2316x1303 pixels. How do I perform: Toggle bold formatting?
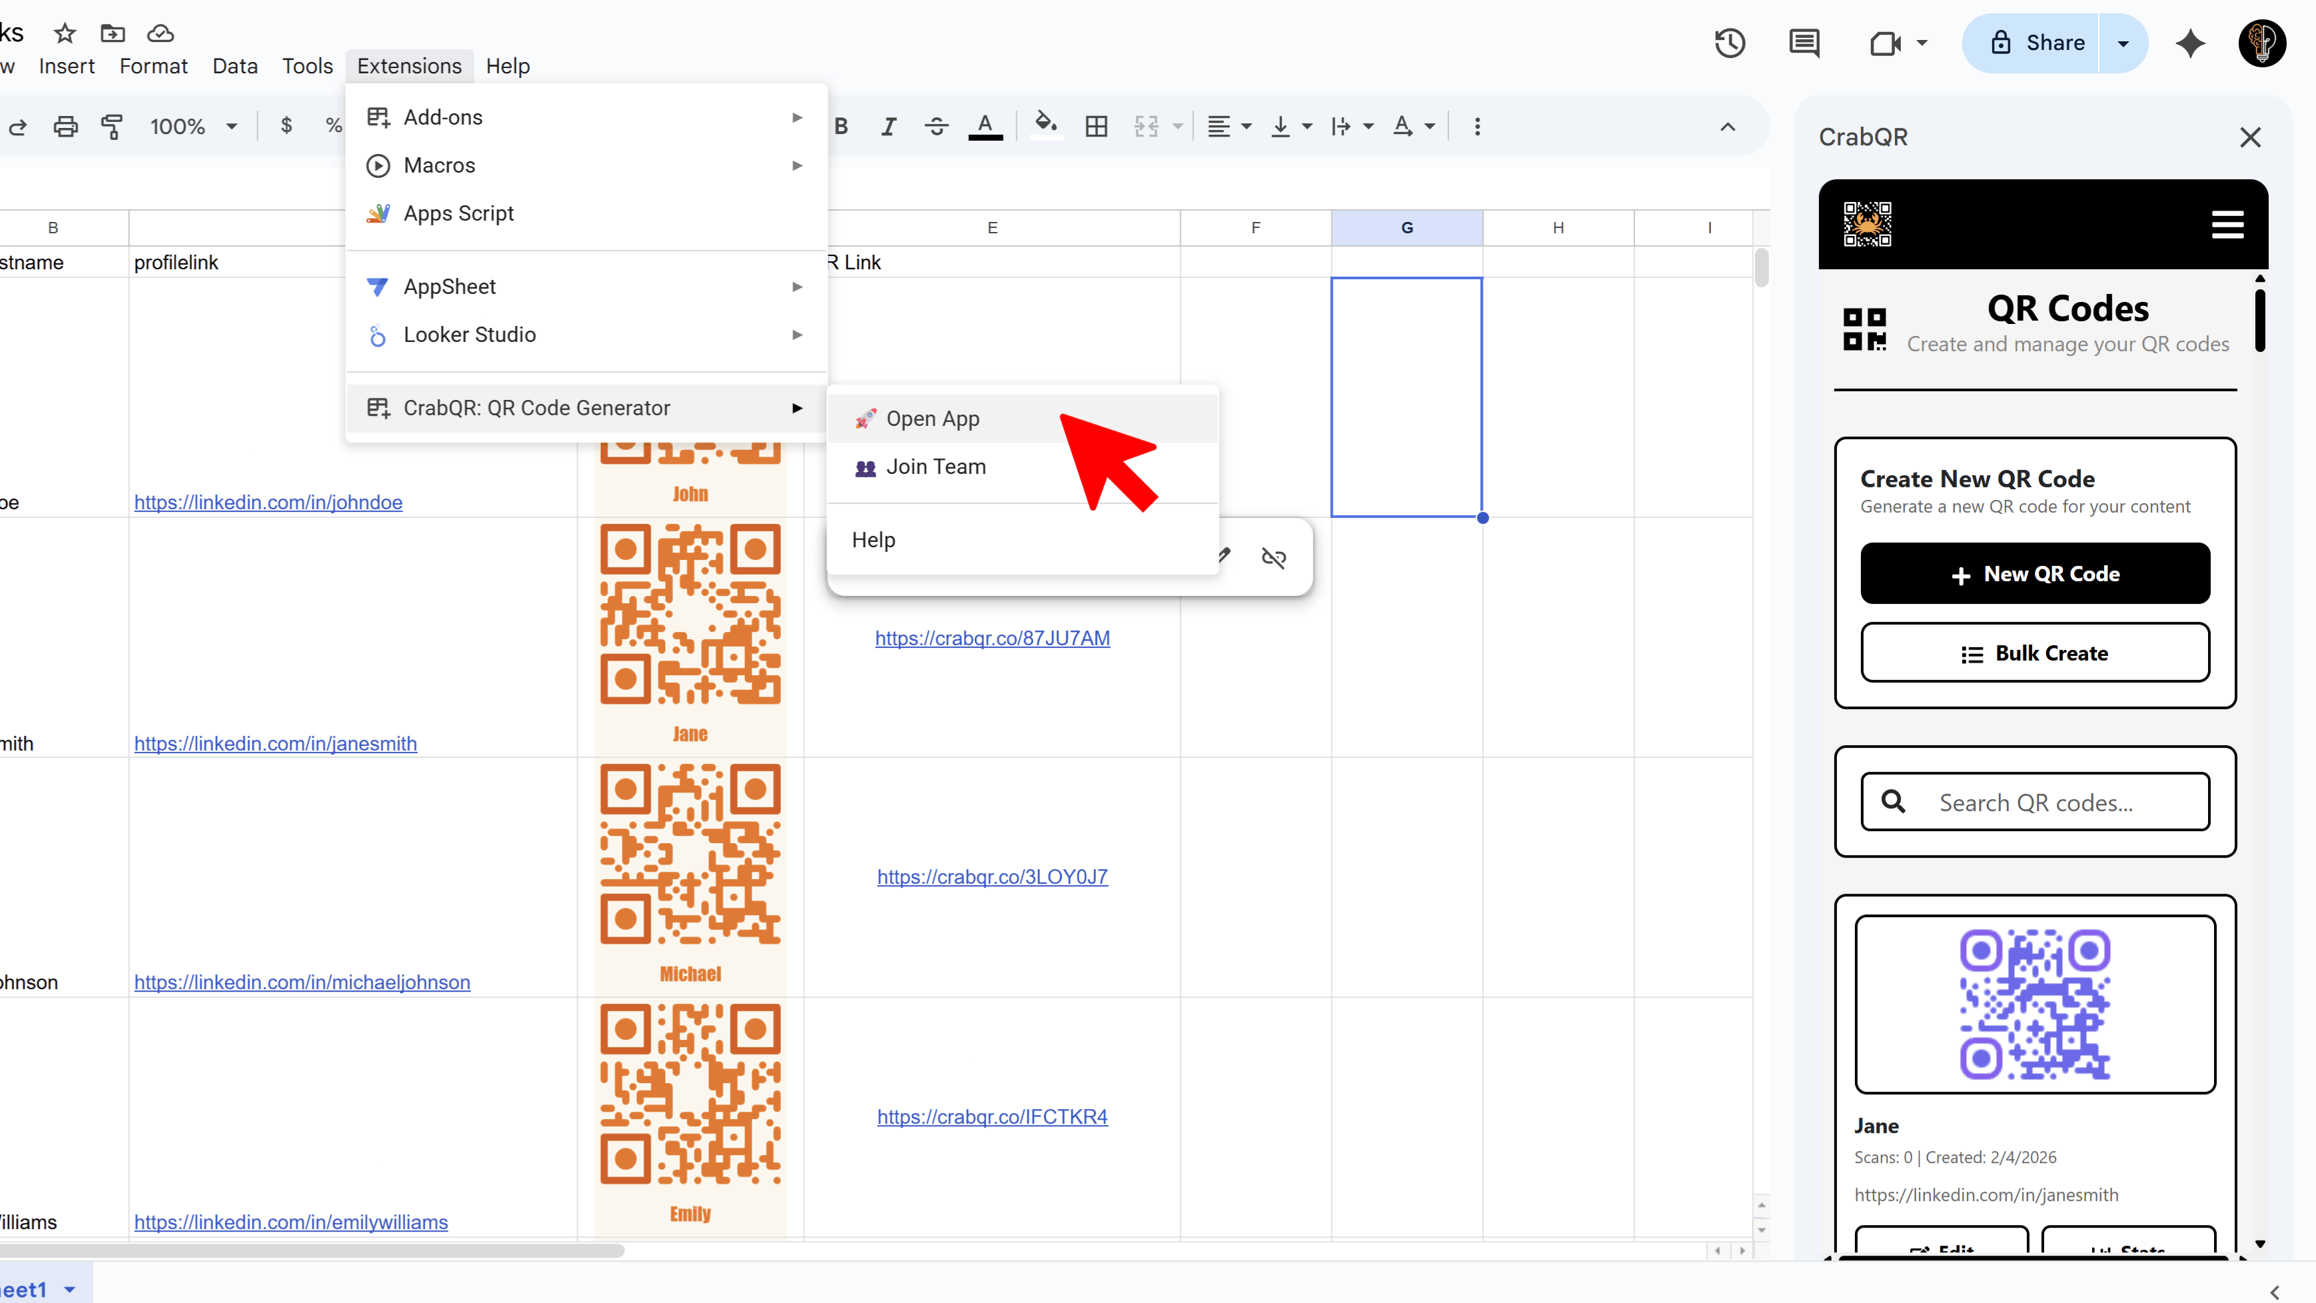842,126
